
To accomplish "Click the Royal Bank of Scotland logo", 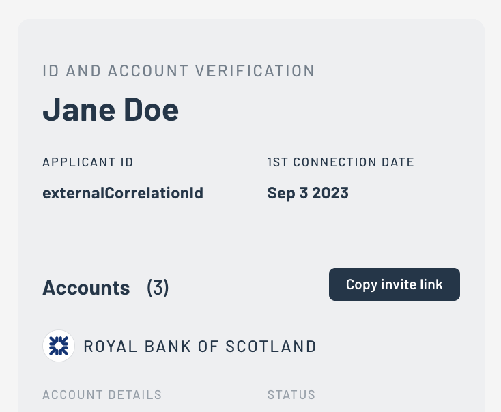I will (x=59, y=346).
